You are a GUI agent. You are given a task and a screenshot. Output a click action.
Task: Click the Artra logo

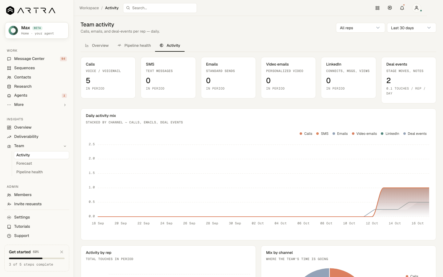tap(31, 10)
